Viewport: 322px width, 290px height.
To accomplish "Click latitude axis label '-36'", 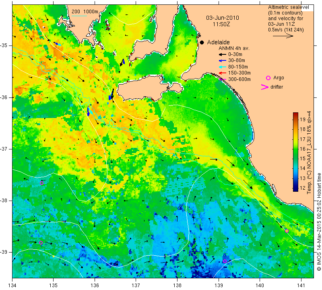I will coord(4,97).
